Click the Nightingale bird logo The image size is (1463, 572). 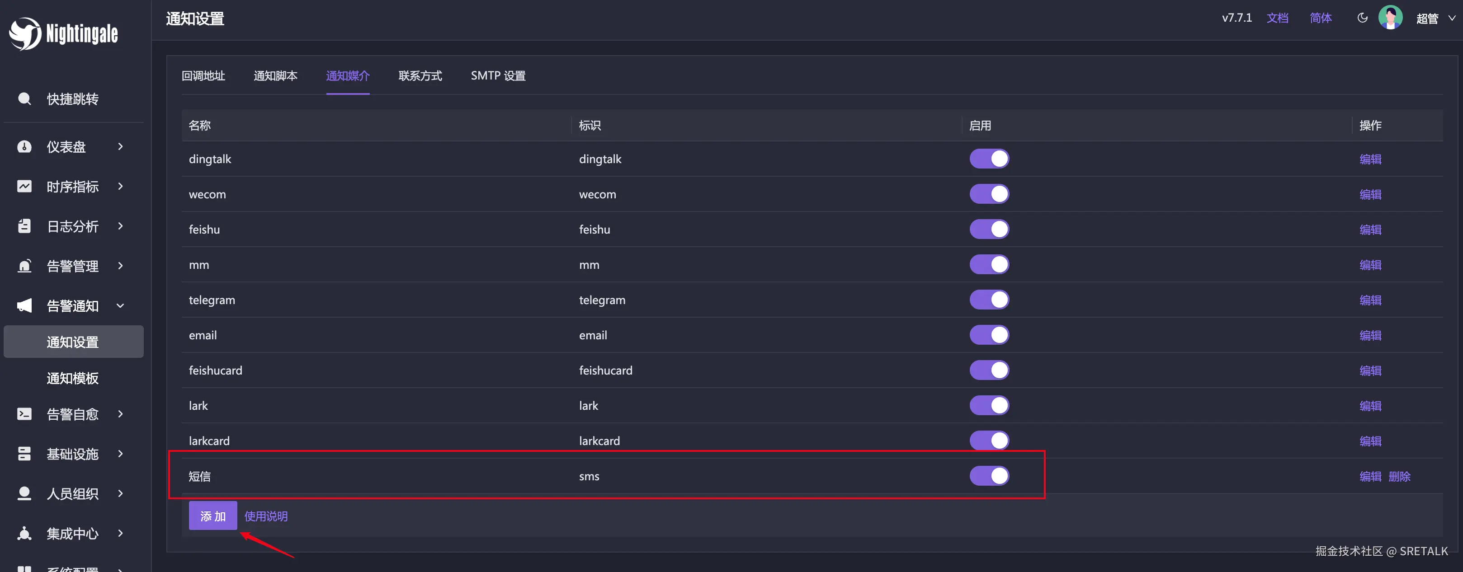[x=26, y=33]
